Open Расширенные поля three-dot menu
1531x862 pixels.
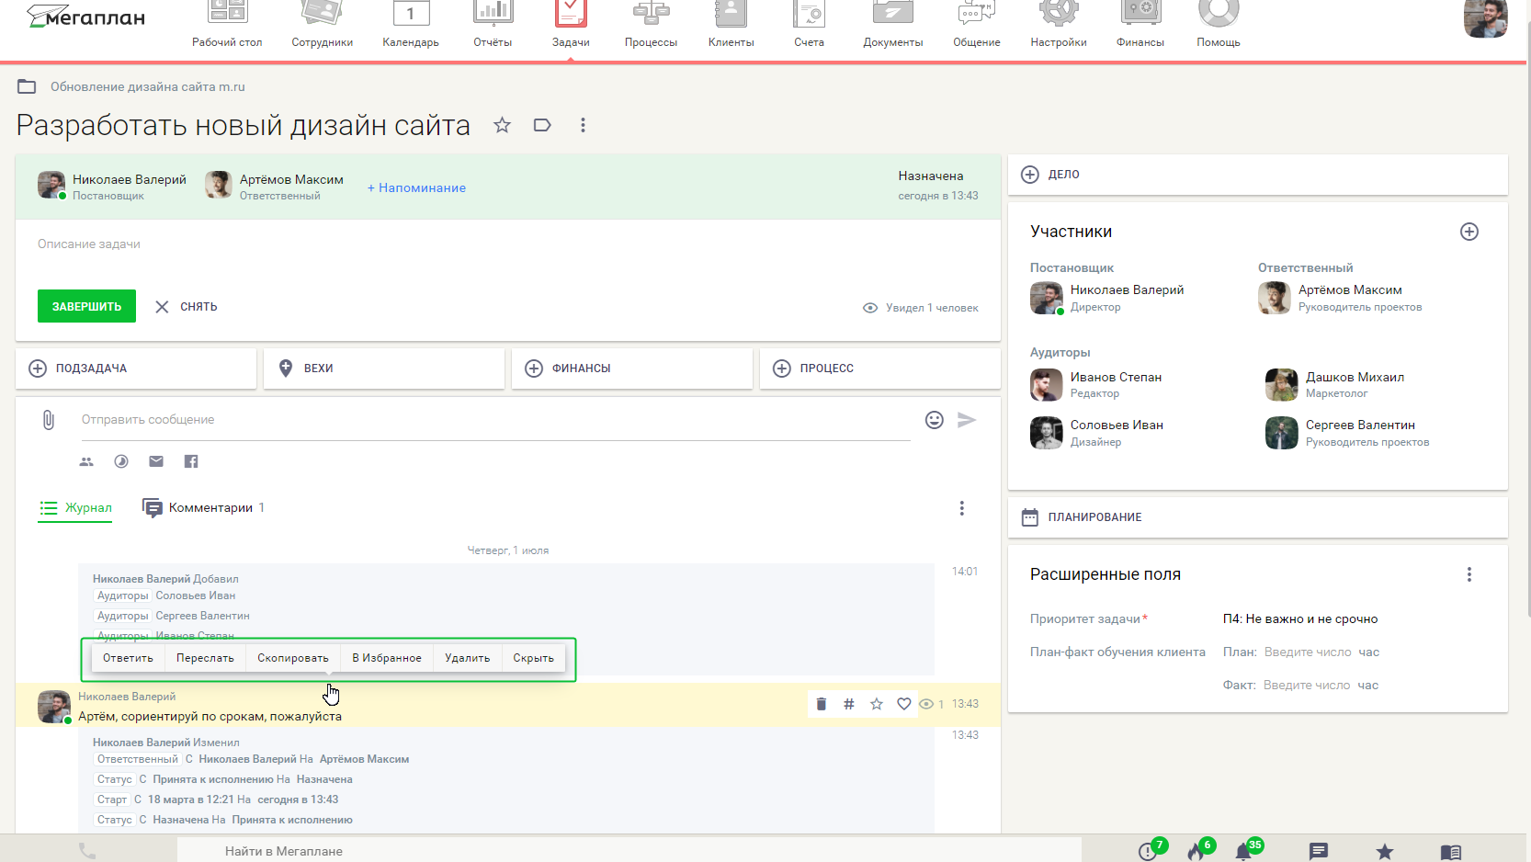tap(1469, 574)
